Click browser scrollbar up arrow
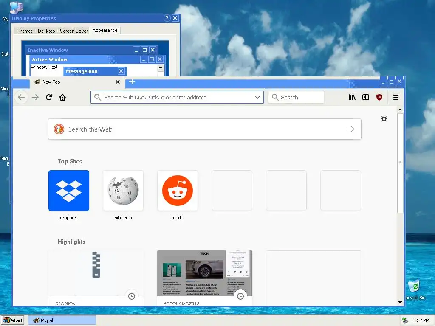The width and height of the screenshot is (435, 326). click(x=400, y=110)
